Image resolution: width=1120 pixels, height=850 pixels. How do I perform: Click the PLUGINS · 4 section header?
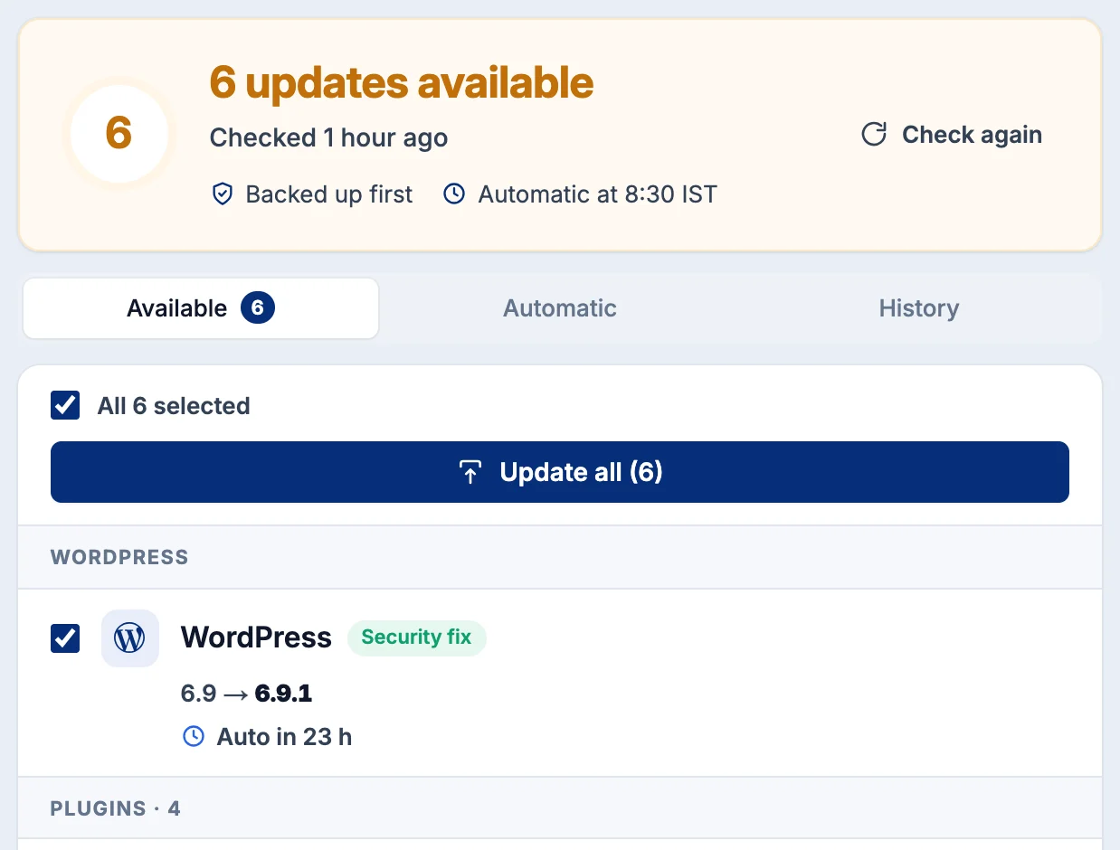[x=116, y=808]
